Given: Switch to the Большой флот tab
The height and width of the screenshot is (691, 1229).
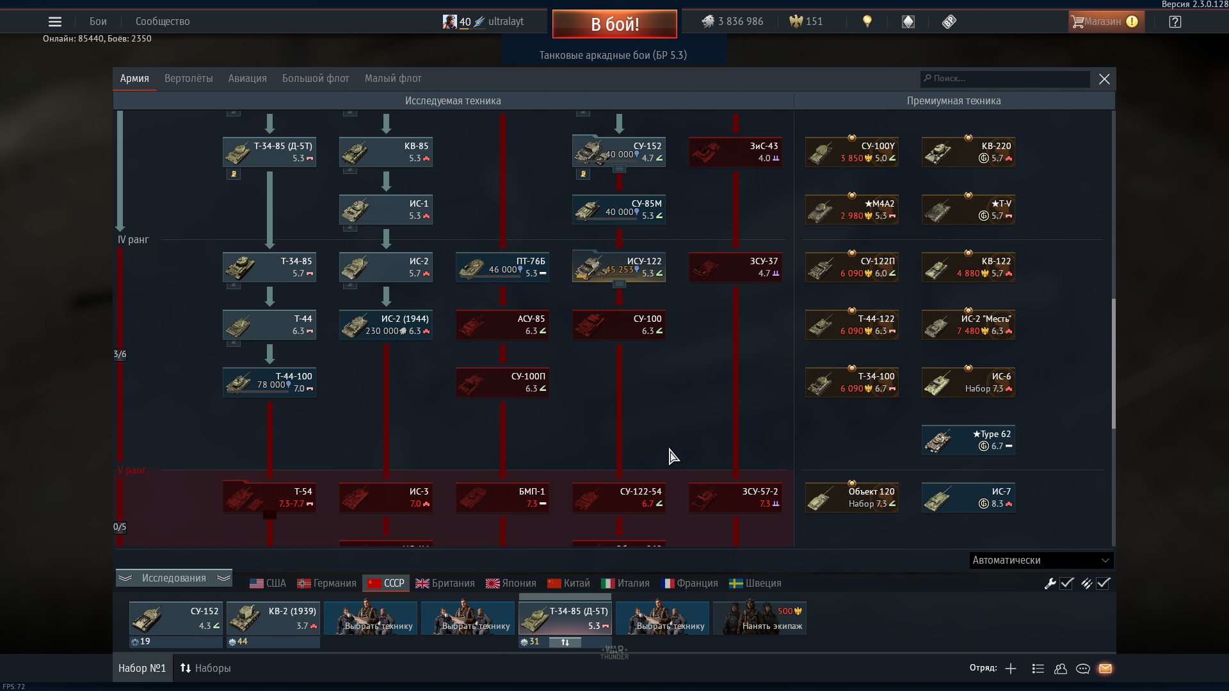Looking at the screenshot, I should pos(316,79).
